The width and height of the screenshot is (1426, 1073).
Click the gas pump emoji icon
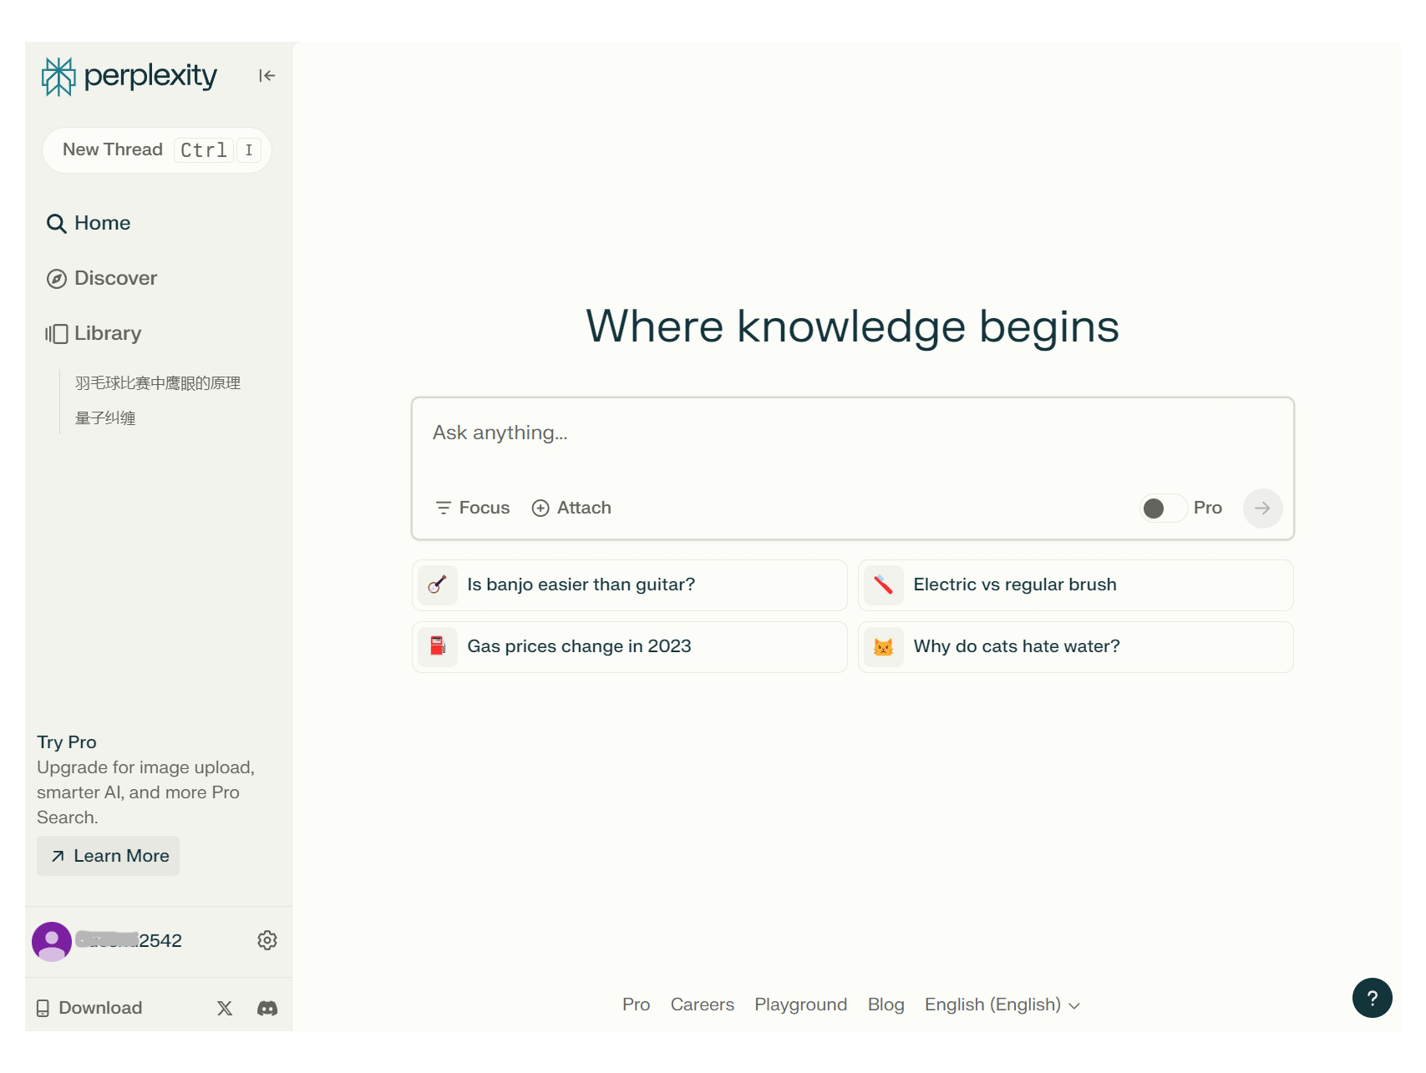coord(438,647)
